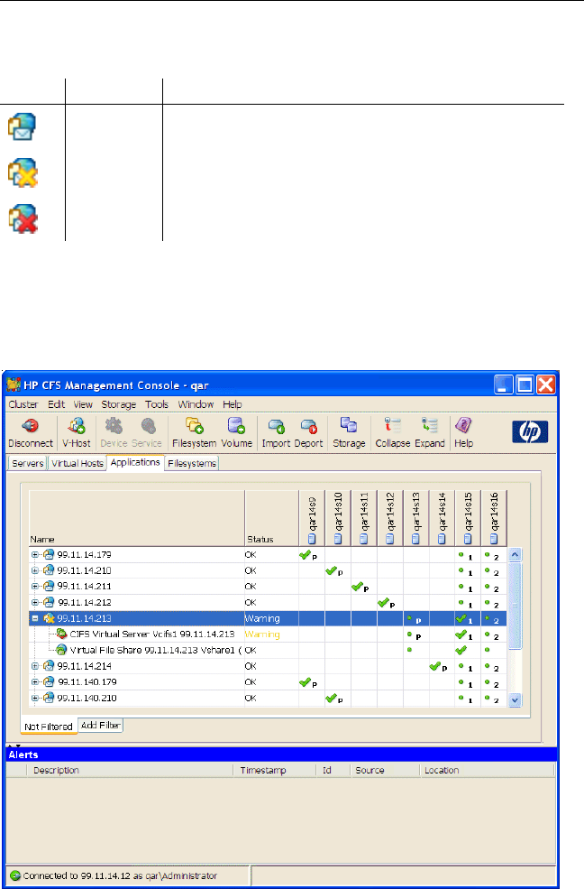Image resolution: width=584 pixels, height=889 pixels.
Task: Switch to the Filesystems tab
Action: click(x=192, y=463)
